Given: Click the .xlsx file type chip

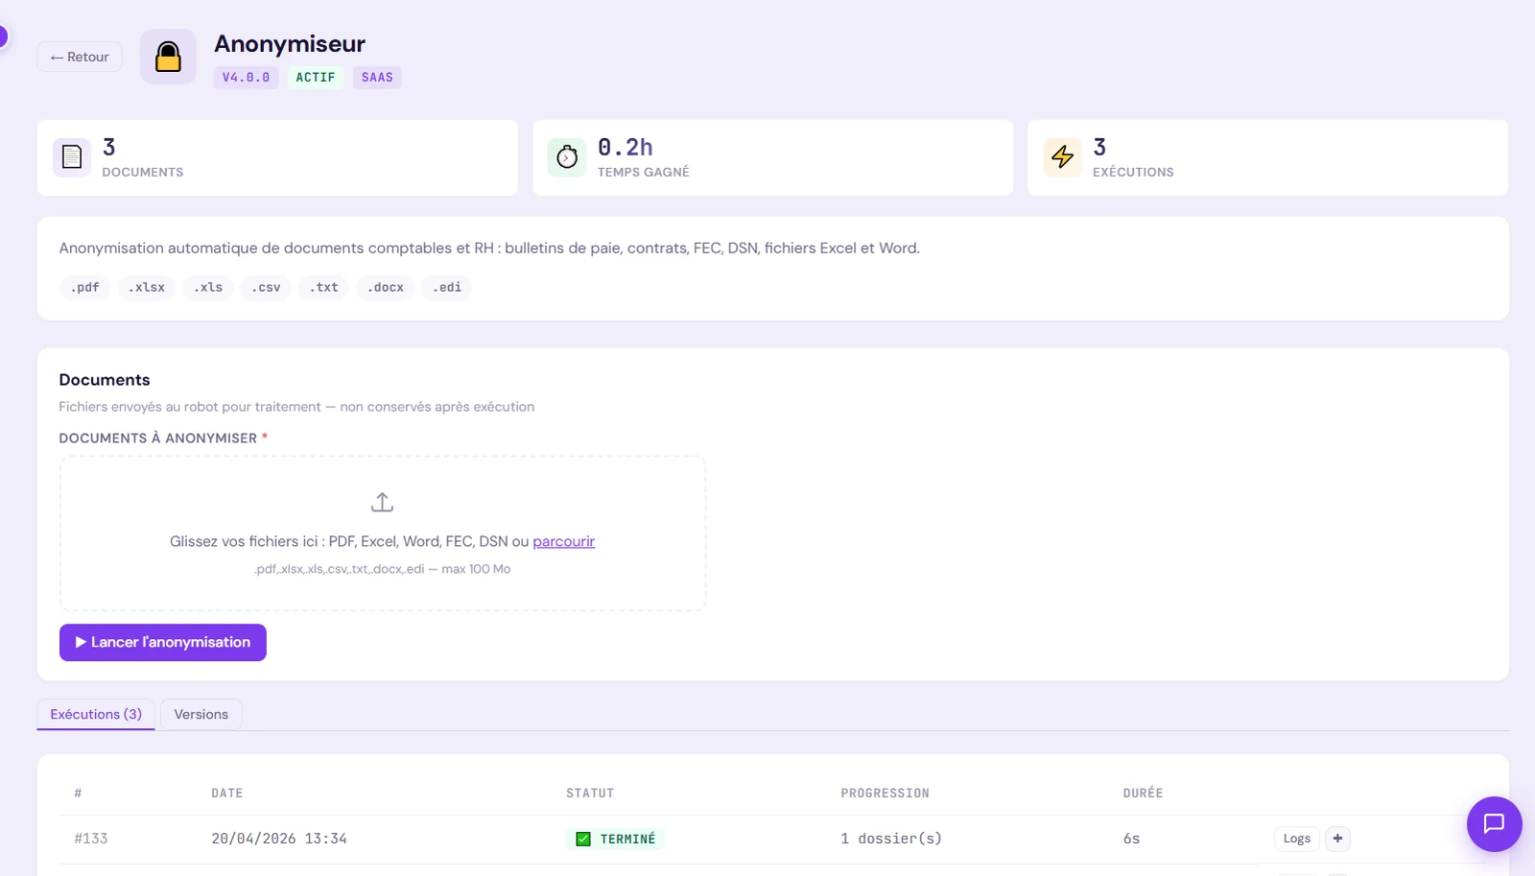Looking at the screenshot, I should click(146, 287).
